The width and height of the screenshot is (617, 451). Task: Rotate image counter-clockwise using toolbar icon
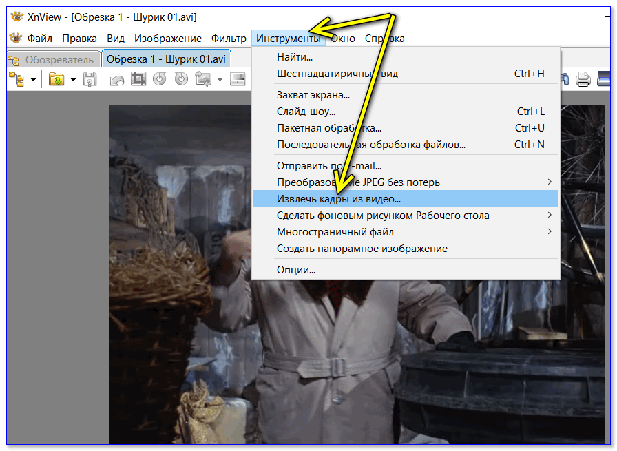click(x=160, y=80)
